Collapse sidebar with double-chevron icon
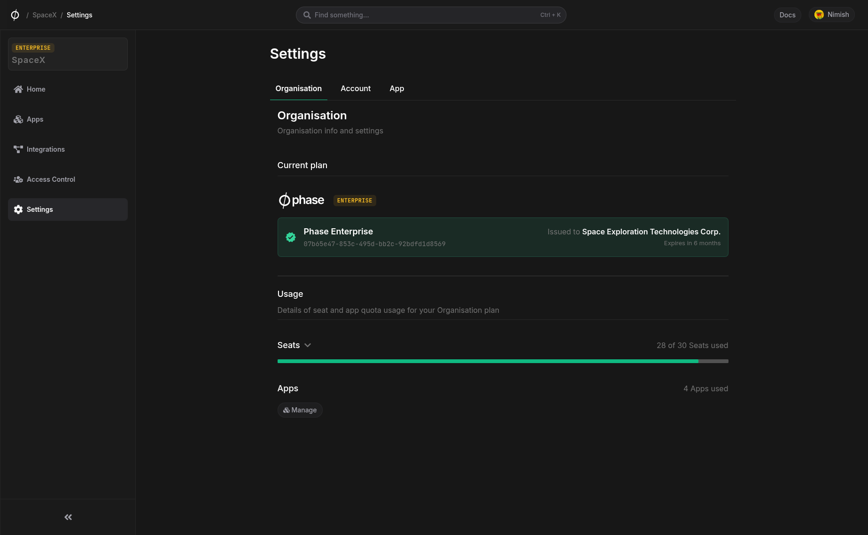This screenshot has height=535, width=868. [68, 517]
